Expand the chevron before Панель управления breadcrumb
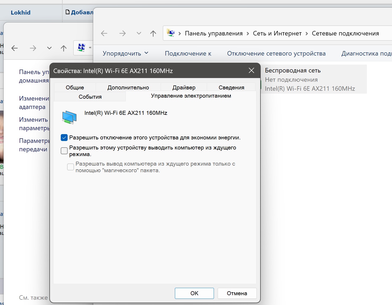This screenshot has height=305, width=392. pyautogui.click(x=180, y=34)
